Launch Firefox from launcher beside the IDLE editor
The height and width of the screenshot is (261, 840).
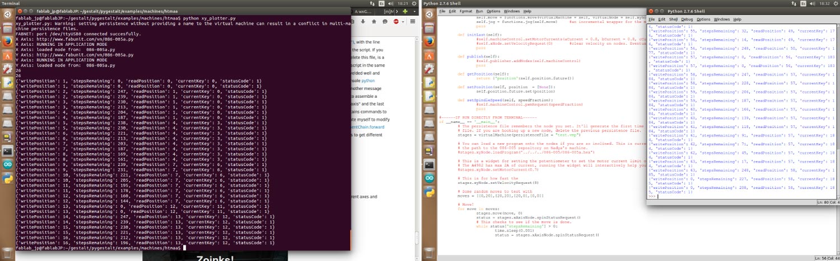429,41
